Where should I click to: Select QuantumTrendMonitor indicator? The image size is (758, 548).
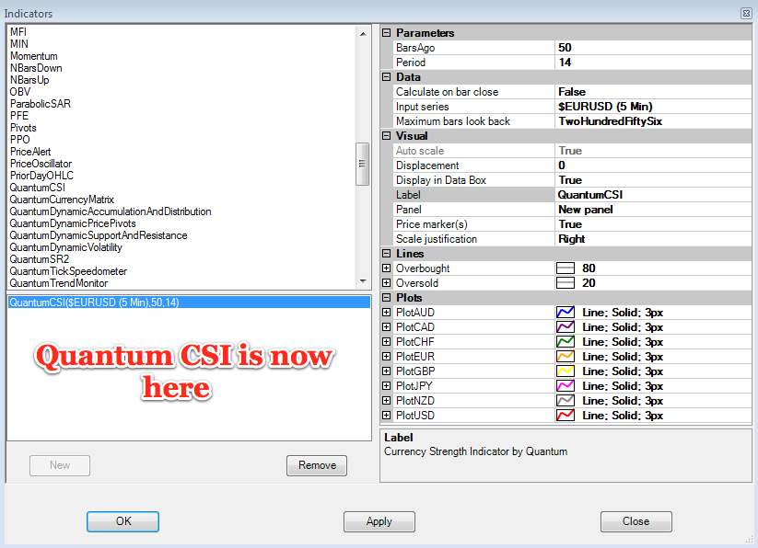(59, 283)
